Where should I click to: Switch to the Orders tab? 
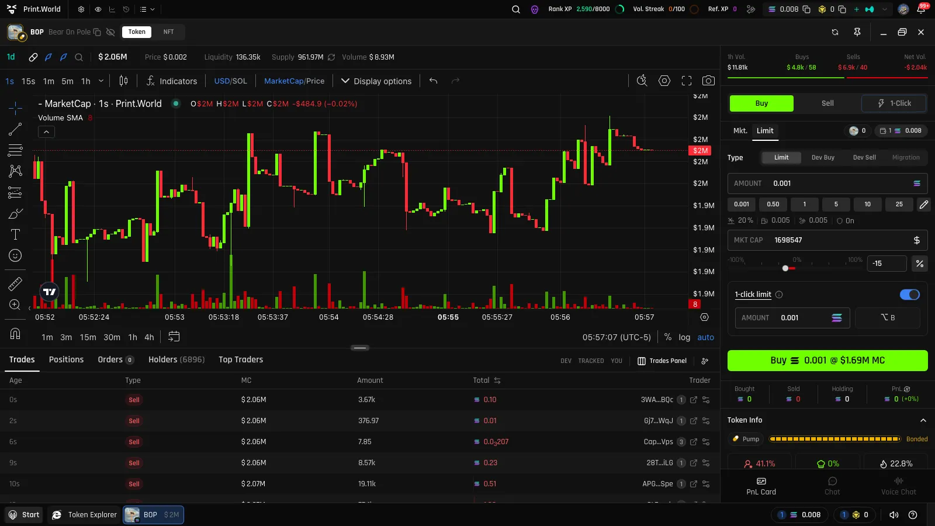click(x=116, y=359)
